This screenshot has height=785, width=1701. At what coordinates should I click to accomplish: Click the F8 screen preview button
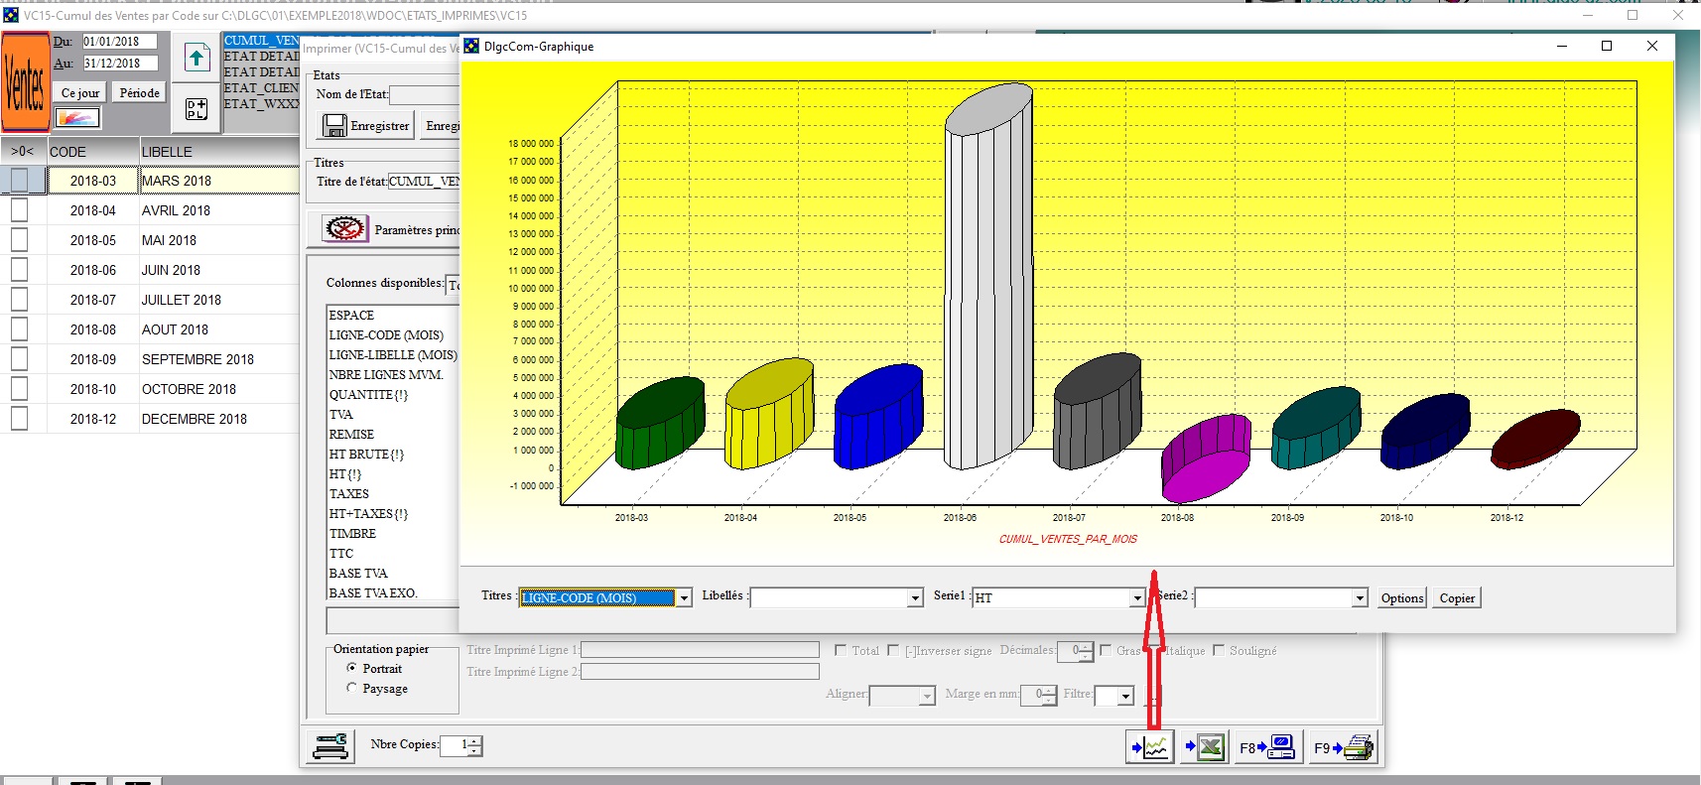tap(1267, 747)
